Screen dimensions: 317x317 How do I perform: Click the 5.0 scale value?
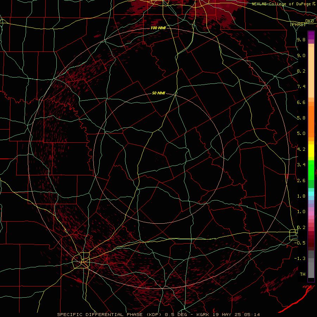[301, 133]
